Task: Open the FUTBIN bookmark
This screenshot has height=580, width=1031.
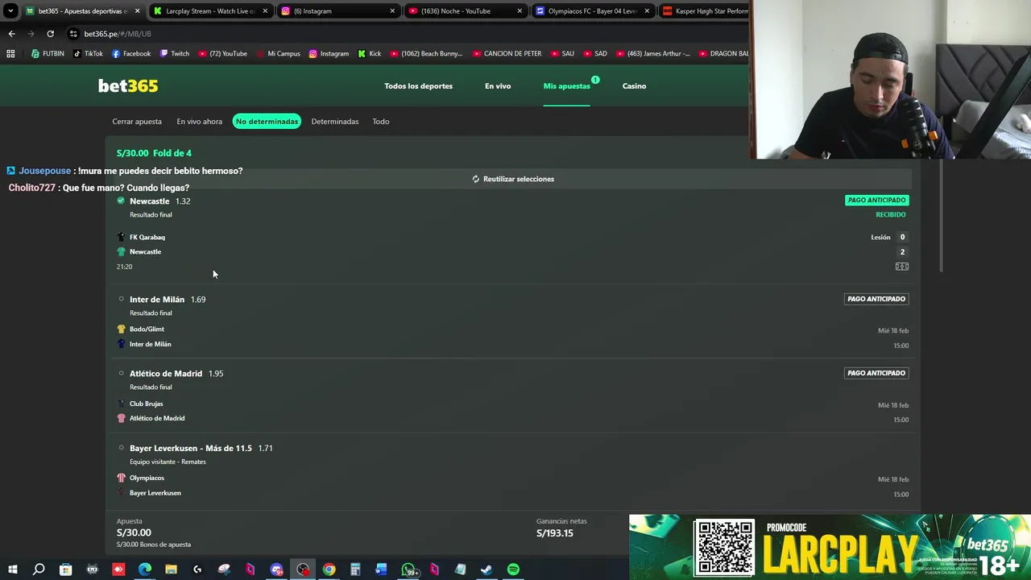Action: [x=48, y=54]
